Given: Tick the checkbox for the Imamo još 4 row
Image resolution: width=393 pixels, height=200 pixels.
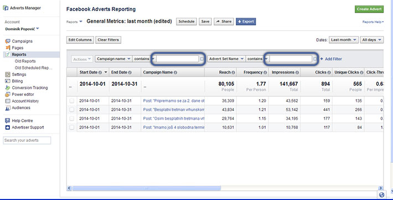Looking at the screenshot, I should click(72, 127).
